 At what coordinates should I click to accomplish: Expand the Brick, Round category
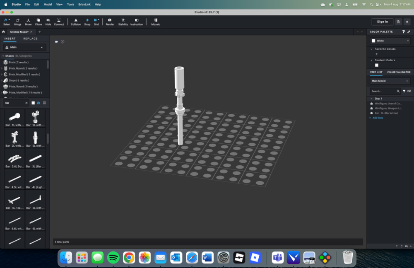2,68
